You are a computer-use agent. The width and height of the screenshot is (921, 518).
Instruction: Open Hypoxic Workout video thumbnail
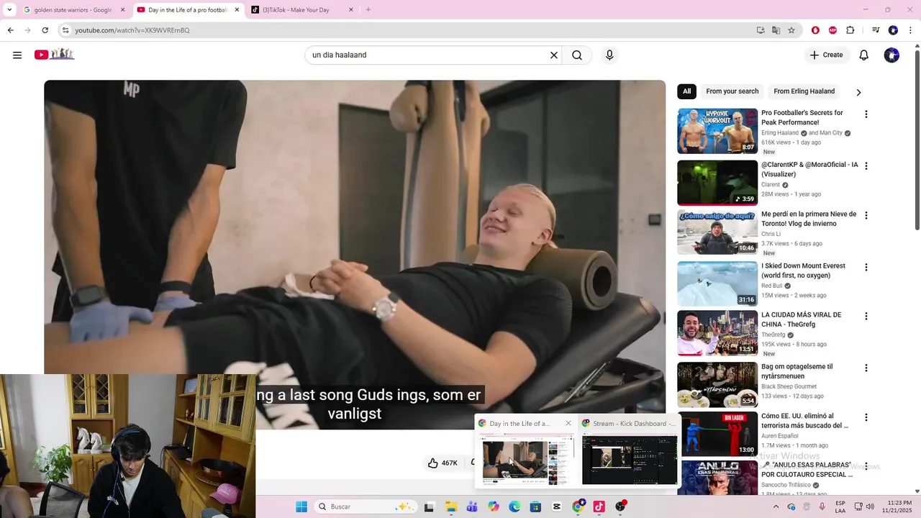(x=717, y=131)
